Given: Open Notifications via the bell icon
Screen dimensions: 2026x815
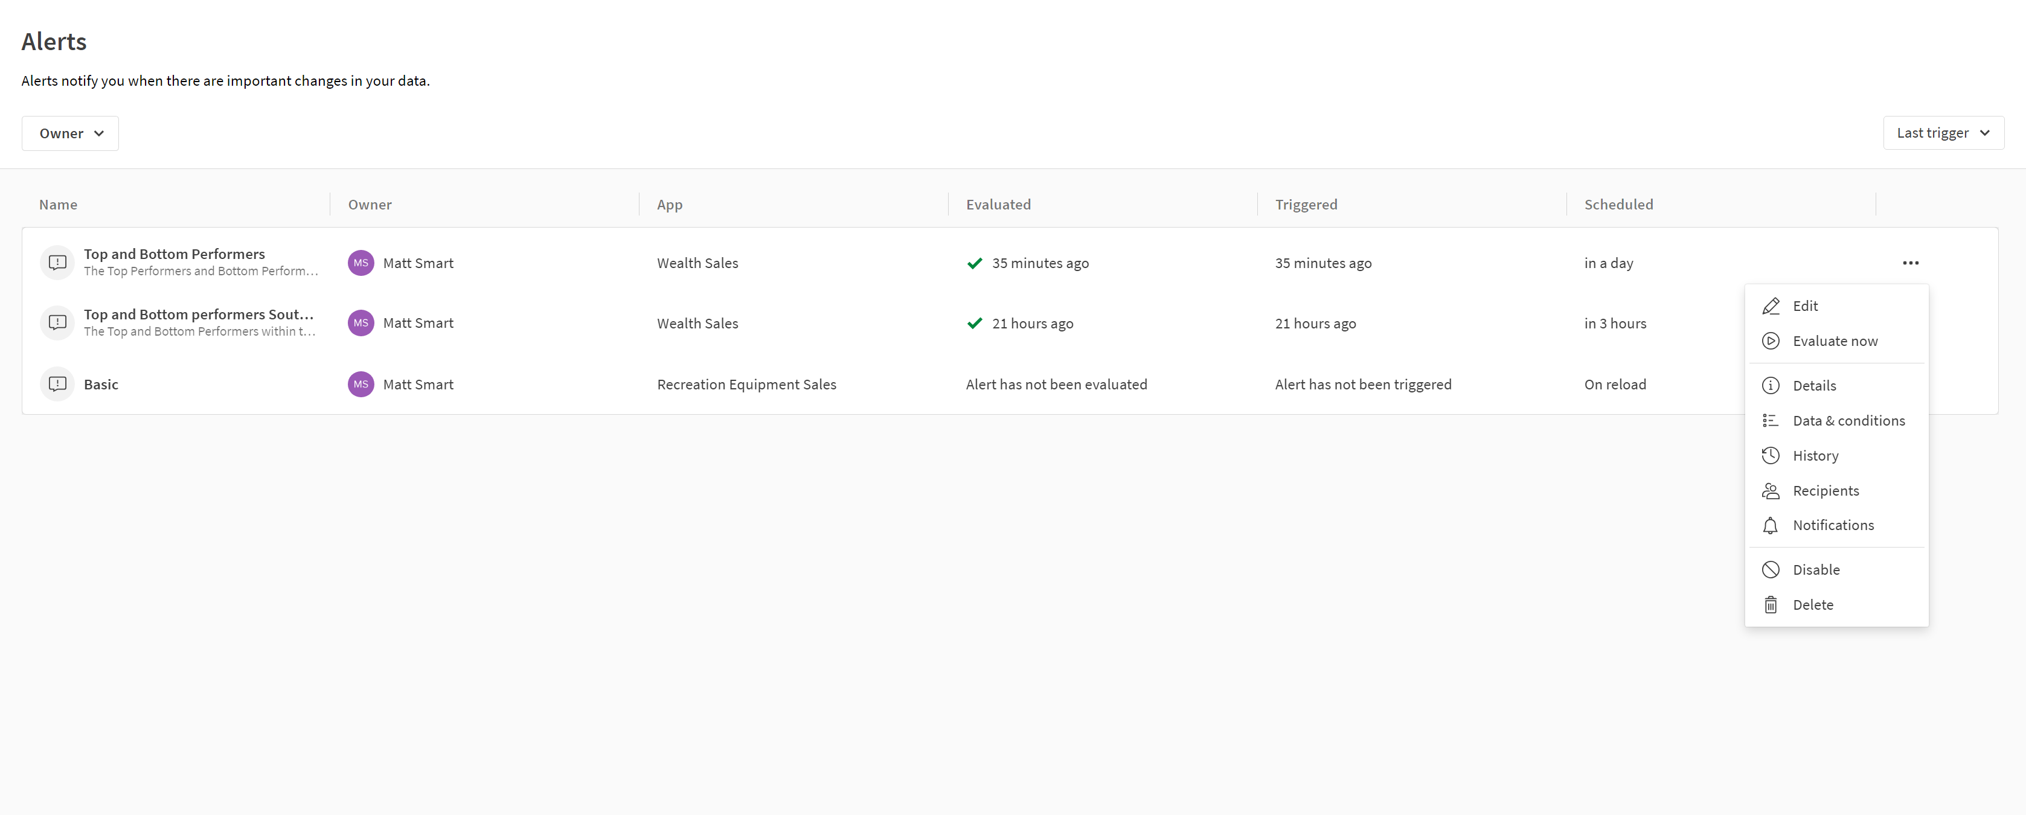Looking at the screenshot, I should 1771,525.
